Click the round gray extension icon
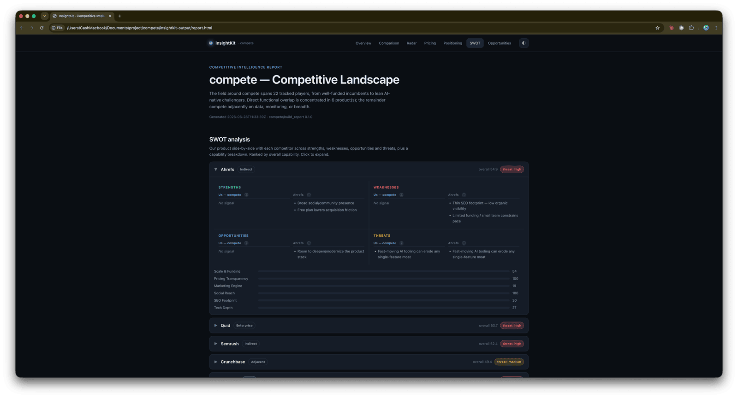The height and width of the screenshot is (398, 738). pos(681,28)
